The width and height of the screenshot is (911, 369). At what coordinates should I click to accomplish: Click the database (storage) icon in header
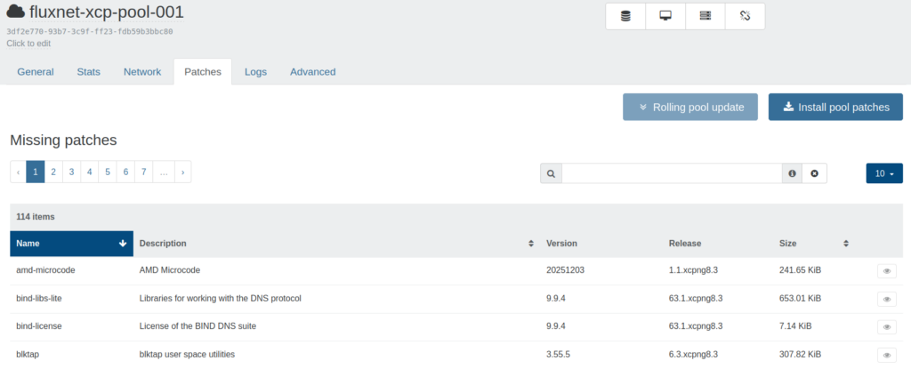tap(625, 16)
